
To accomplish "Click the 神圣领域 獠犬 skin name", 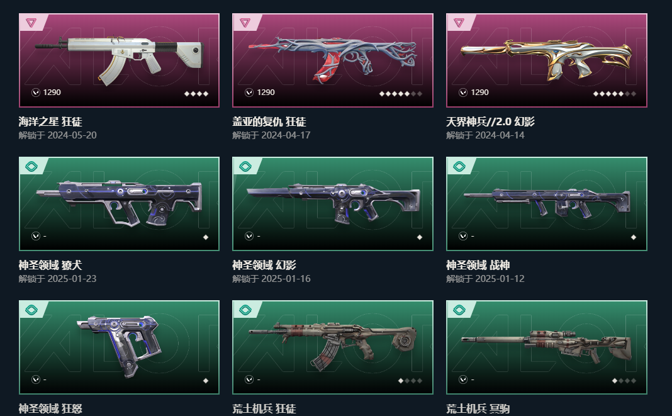I will pos(50,265).
